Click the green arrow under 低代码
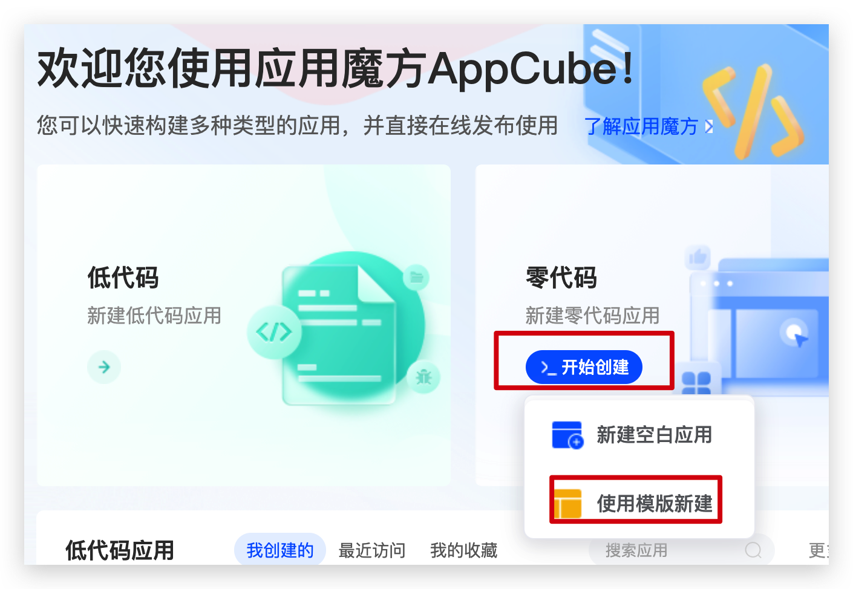The width and height of the screenshot is (853, 589). [x=104, y=366]
